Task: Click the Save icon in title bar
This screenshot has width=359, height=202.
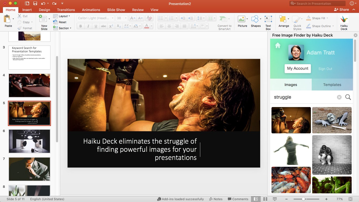Action: pos(35,4)
